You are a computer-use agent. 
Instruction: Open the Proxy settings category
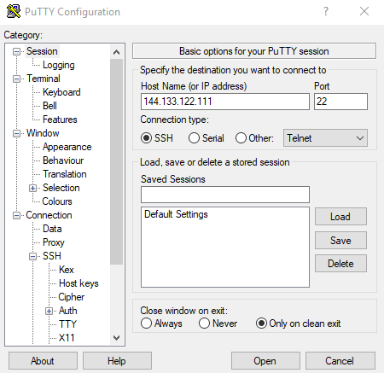[54, 242]
